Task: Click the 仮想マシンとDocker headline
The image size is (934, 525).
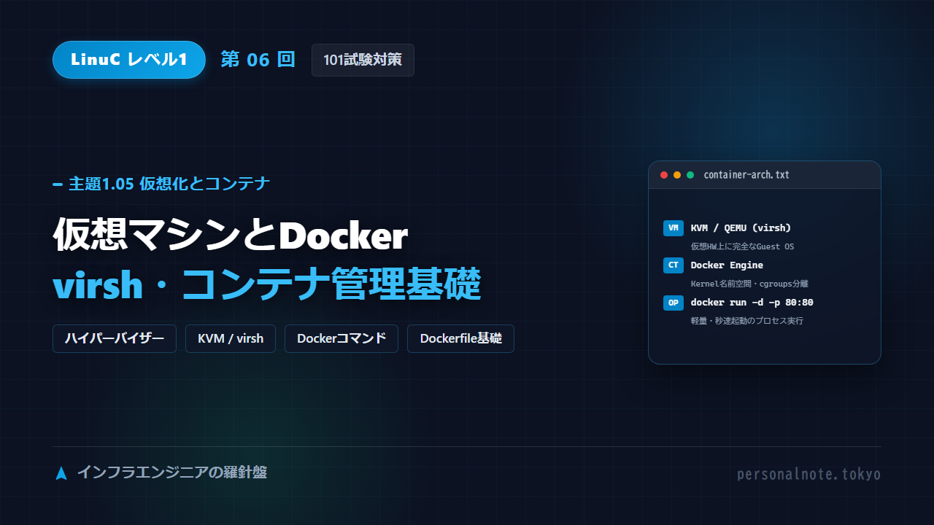Action: (231, 235)
